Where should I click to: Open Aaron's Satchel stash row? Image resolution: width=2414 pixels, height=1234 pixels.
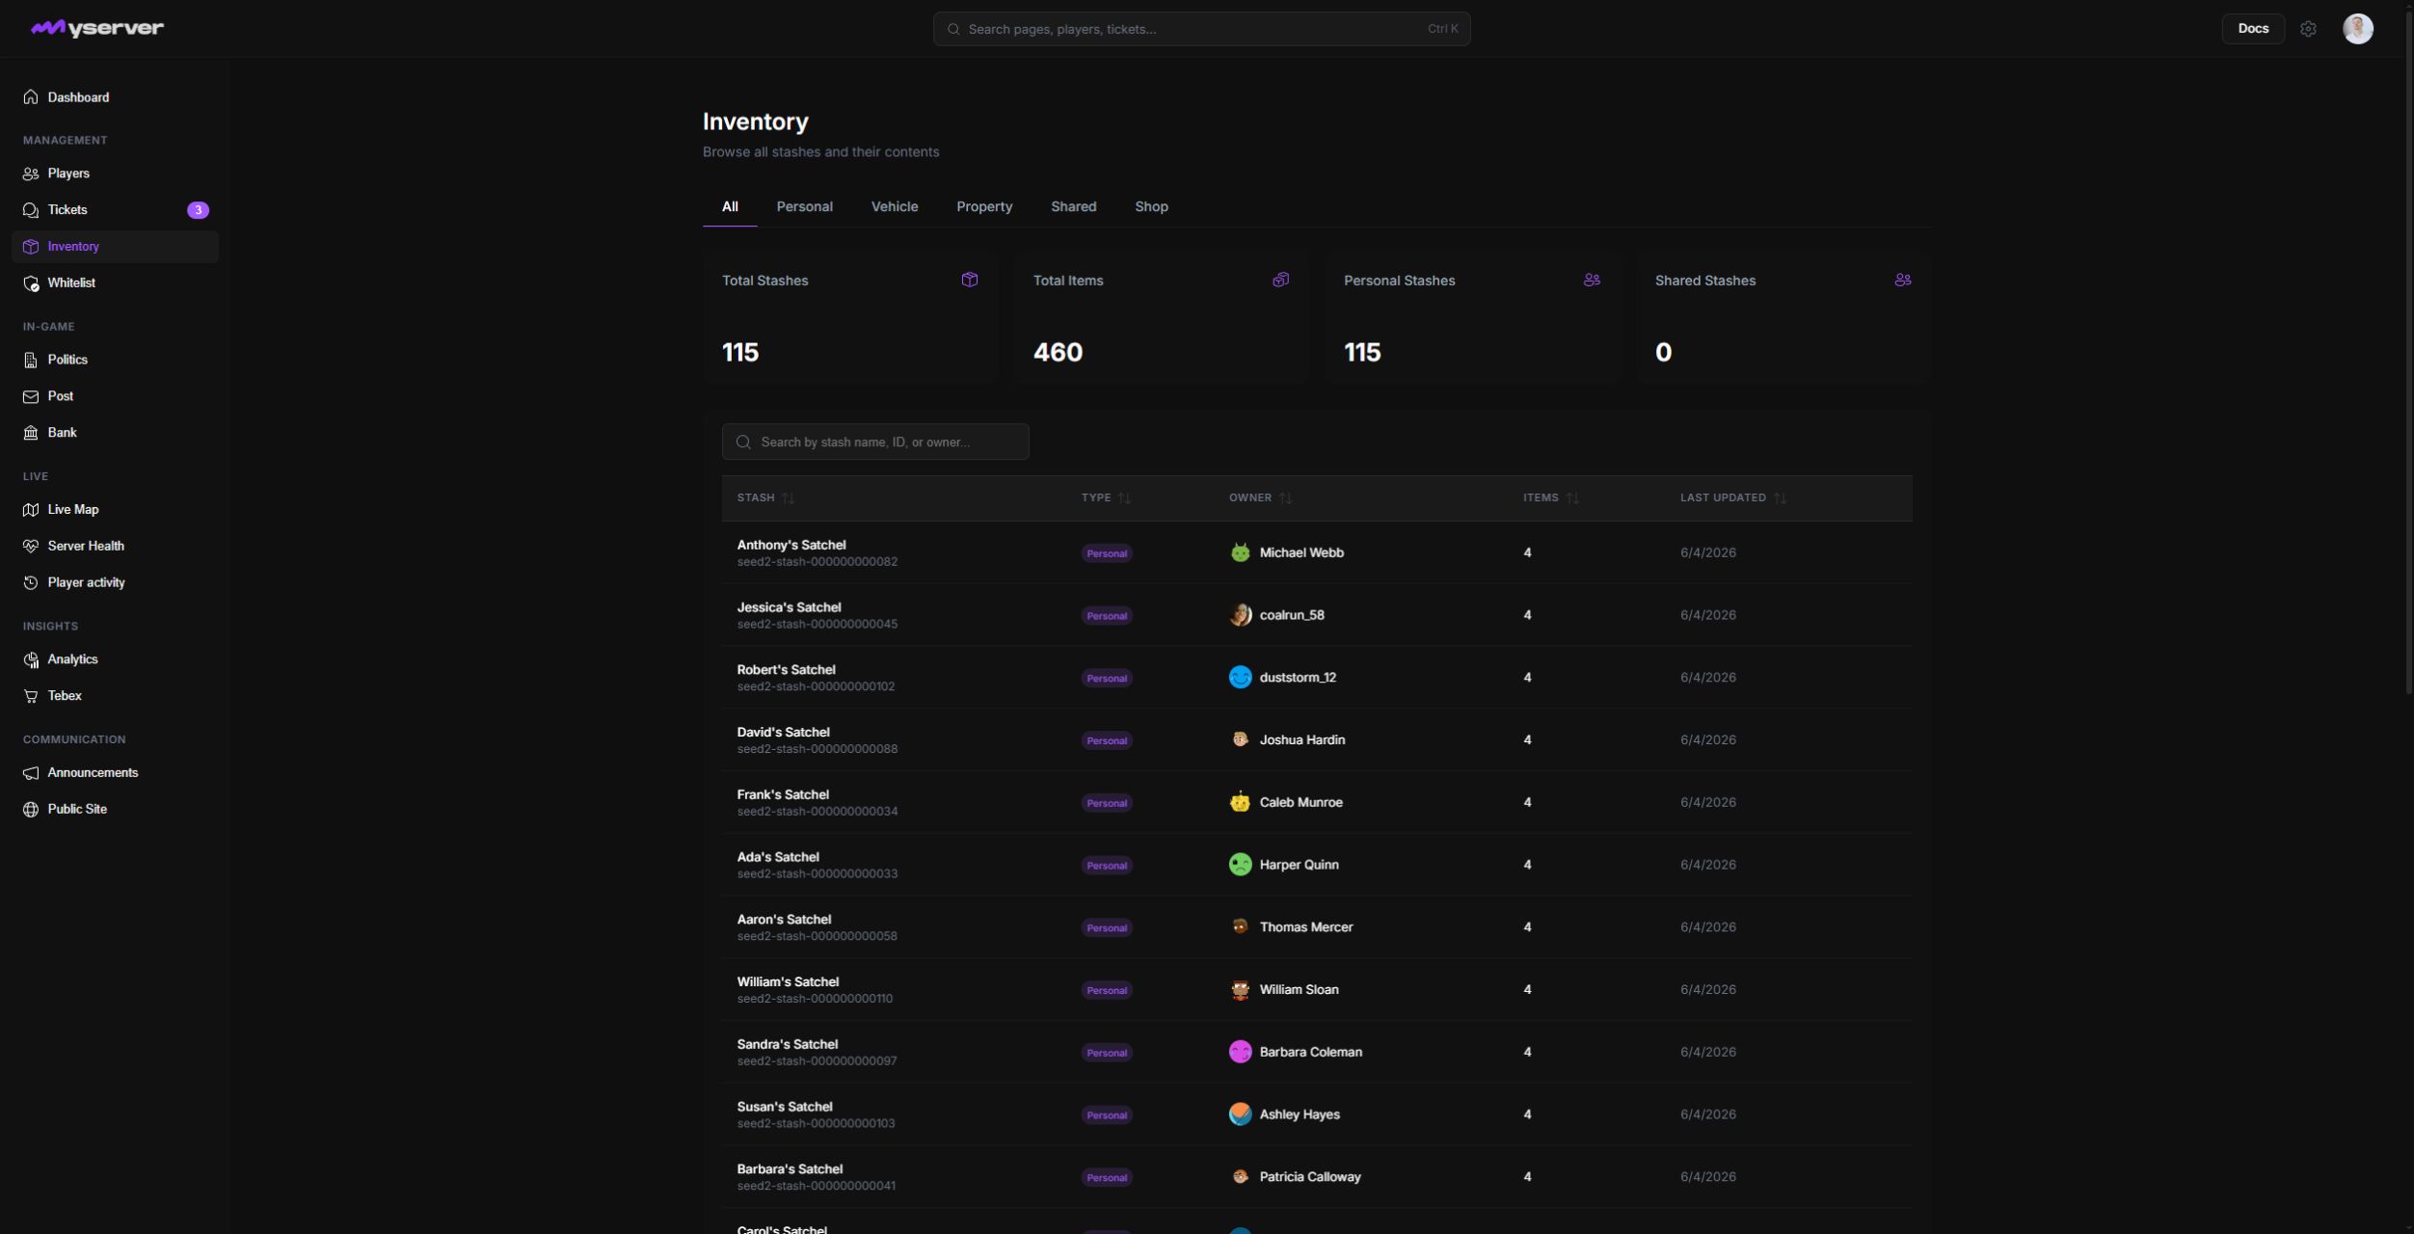(x=1317, y=926)
